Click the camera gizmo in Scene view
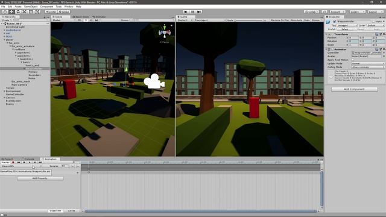Screen dimensions: 386x217 154,81
